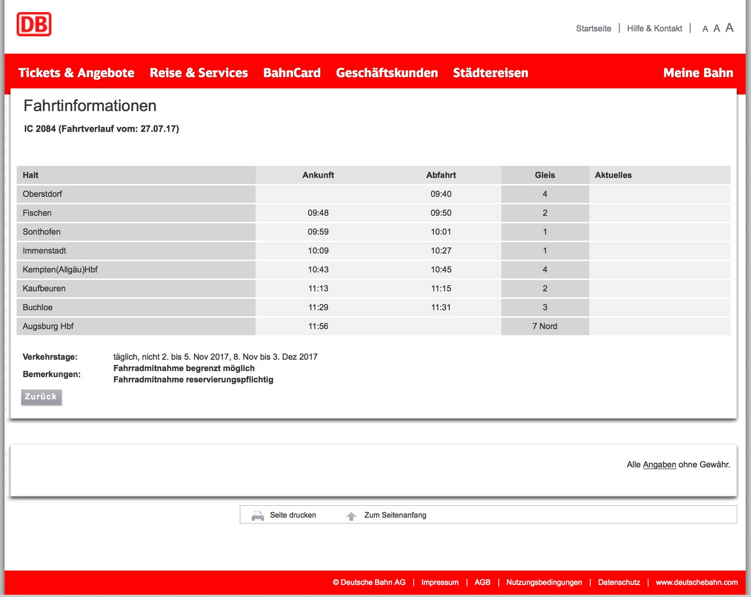Screen dimensions: 751x597
Task: Click the Ankunft column header
Action: (x=318, y=175)
